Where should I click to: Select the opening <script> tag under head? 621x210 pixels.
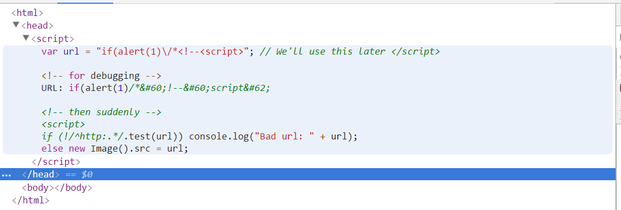(52, 39)
